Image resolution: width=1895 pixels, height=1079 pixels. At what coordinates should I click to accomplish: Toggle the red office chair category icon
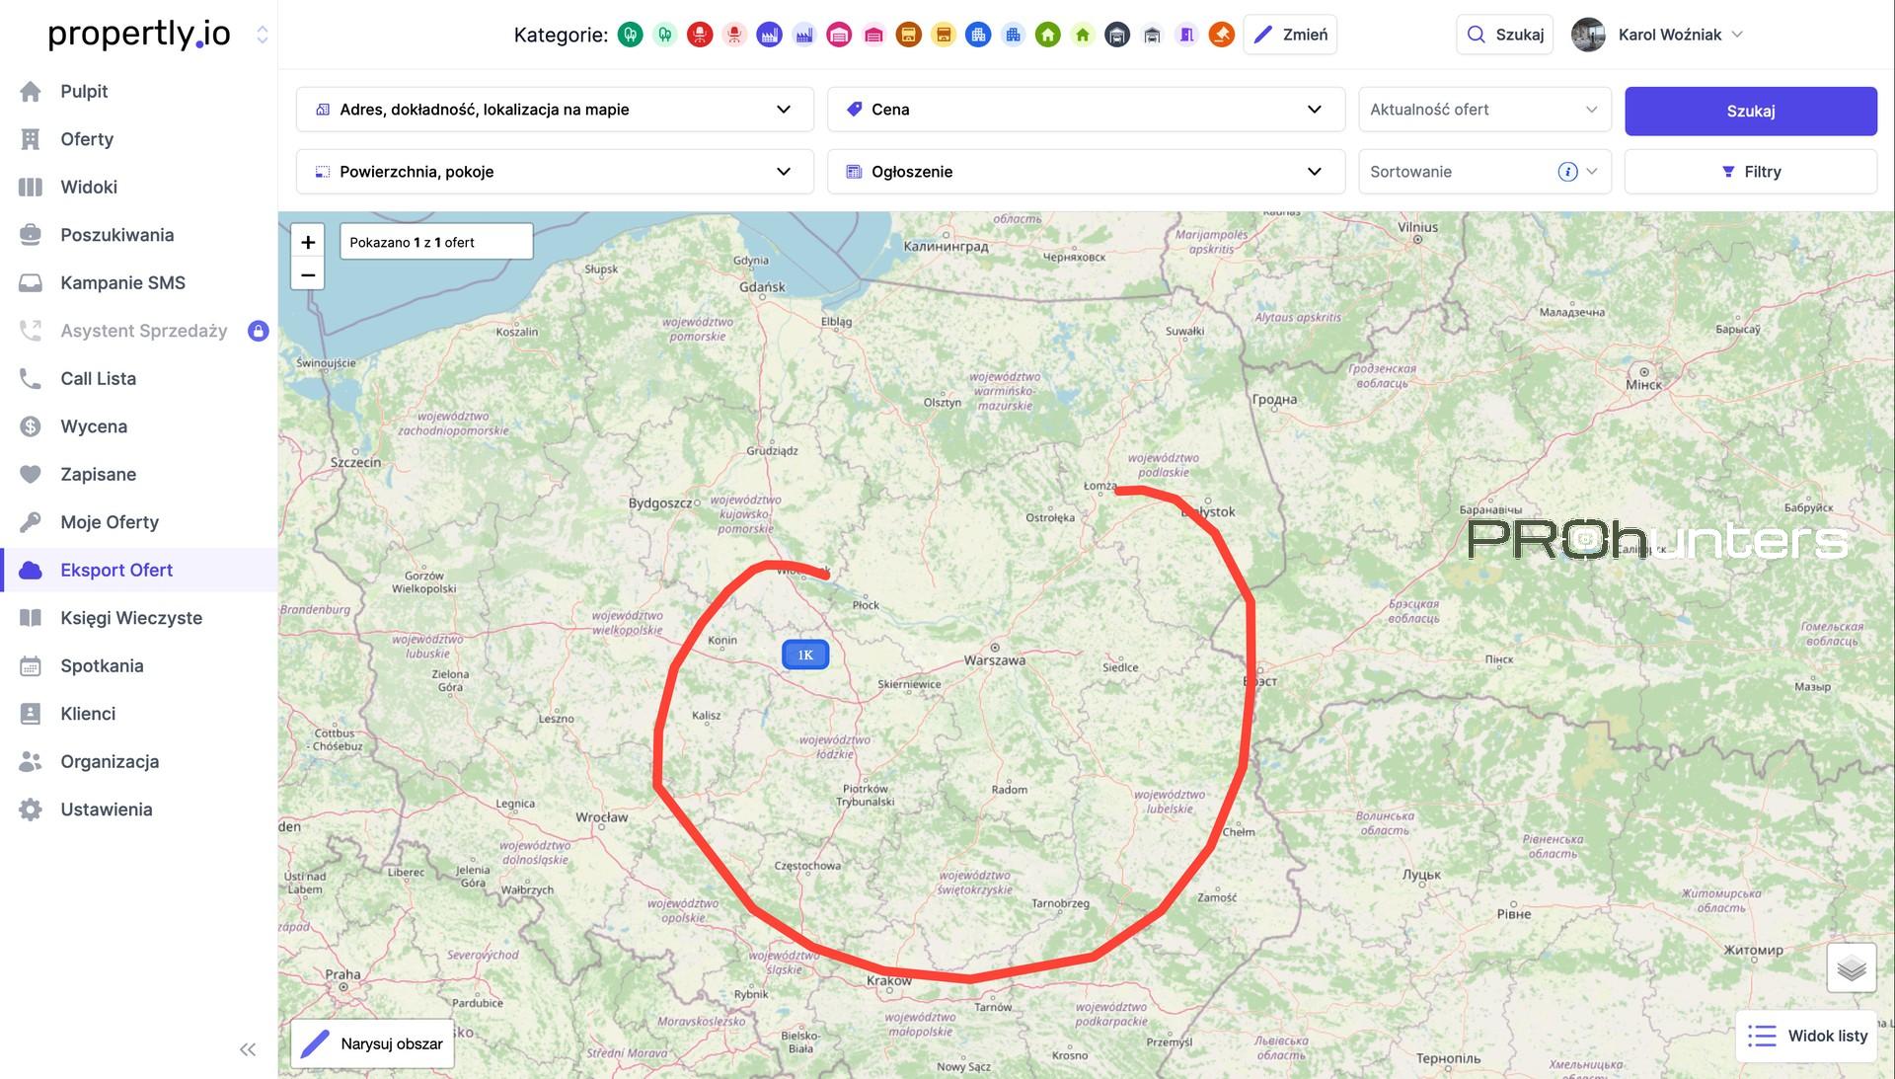point(700,35)
